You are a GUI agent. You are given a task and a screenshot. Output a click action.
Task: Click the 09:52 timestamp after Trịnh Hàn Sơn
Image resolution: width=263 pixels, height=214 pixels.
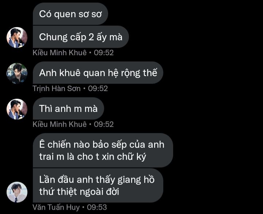(98, 89)
